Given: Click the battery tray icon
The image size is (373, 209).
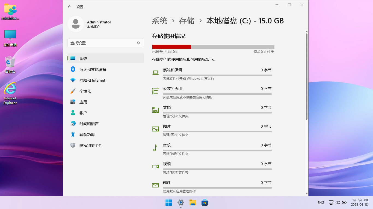Looking at the screenshot, I should tap(344, 202).
